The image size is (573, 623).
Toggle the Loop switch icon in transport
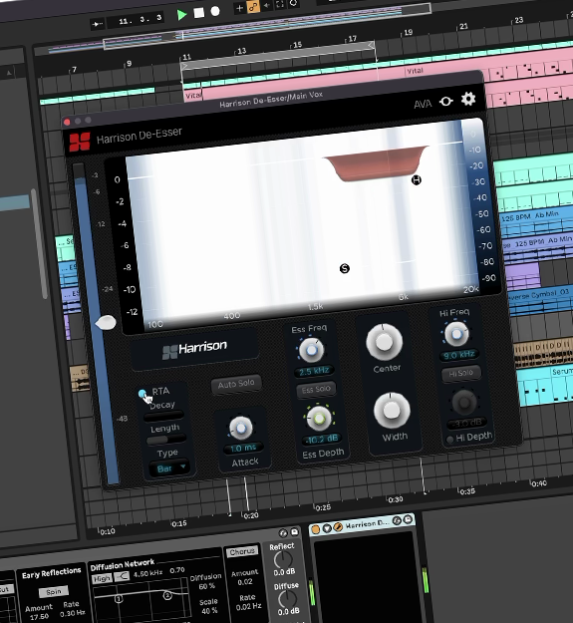[293, 3]
